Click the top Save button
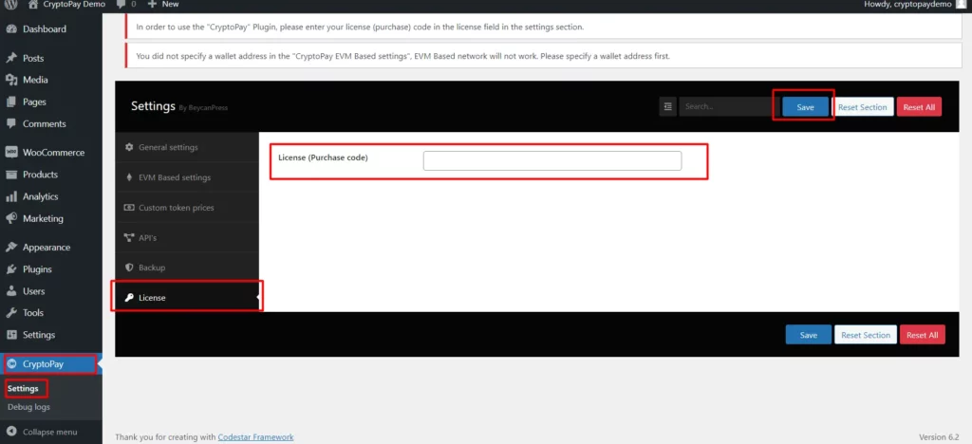This screenshot has height=444, width=972. tap(805, 107)
